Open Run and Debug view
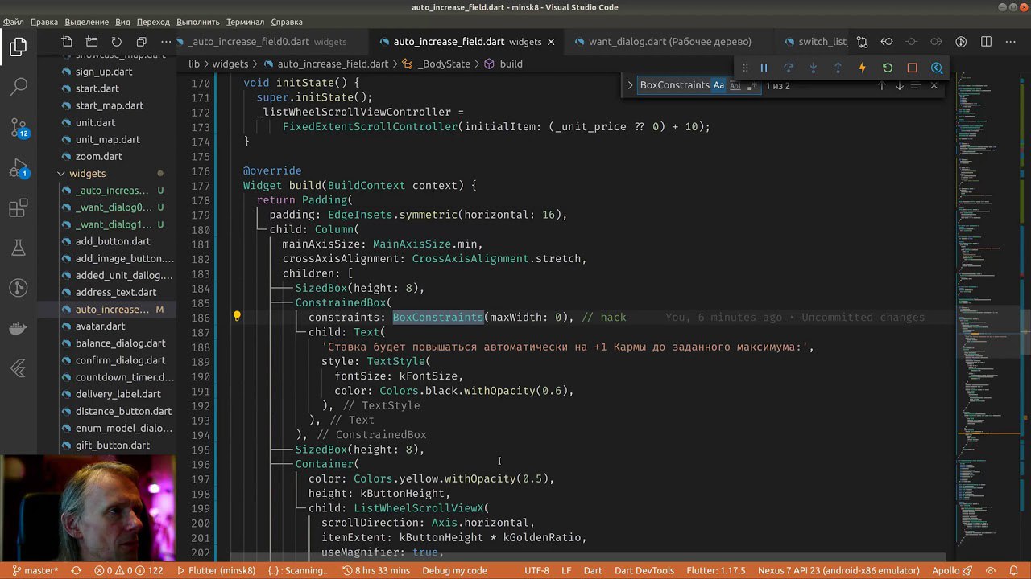 (19, 168)
